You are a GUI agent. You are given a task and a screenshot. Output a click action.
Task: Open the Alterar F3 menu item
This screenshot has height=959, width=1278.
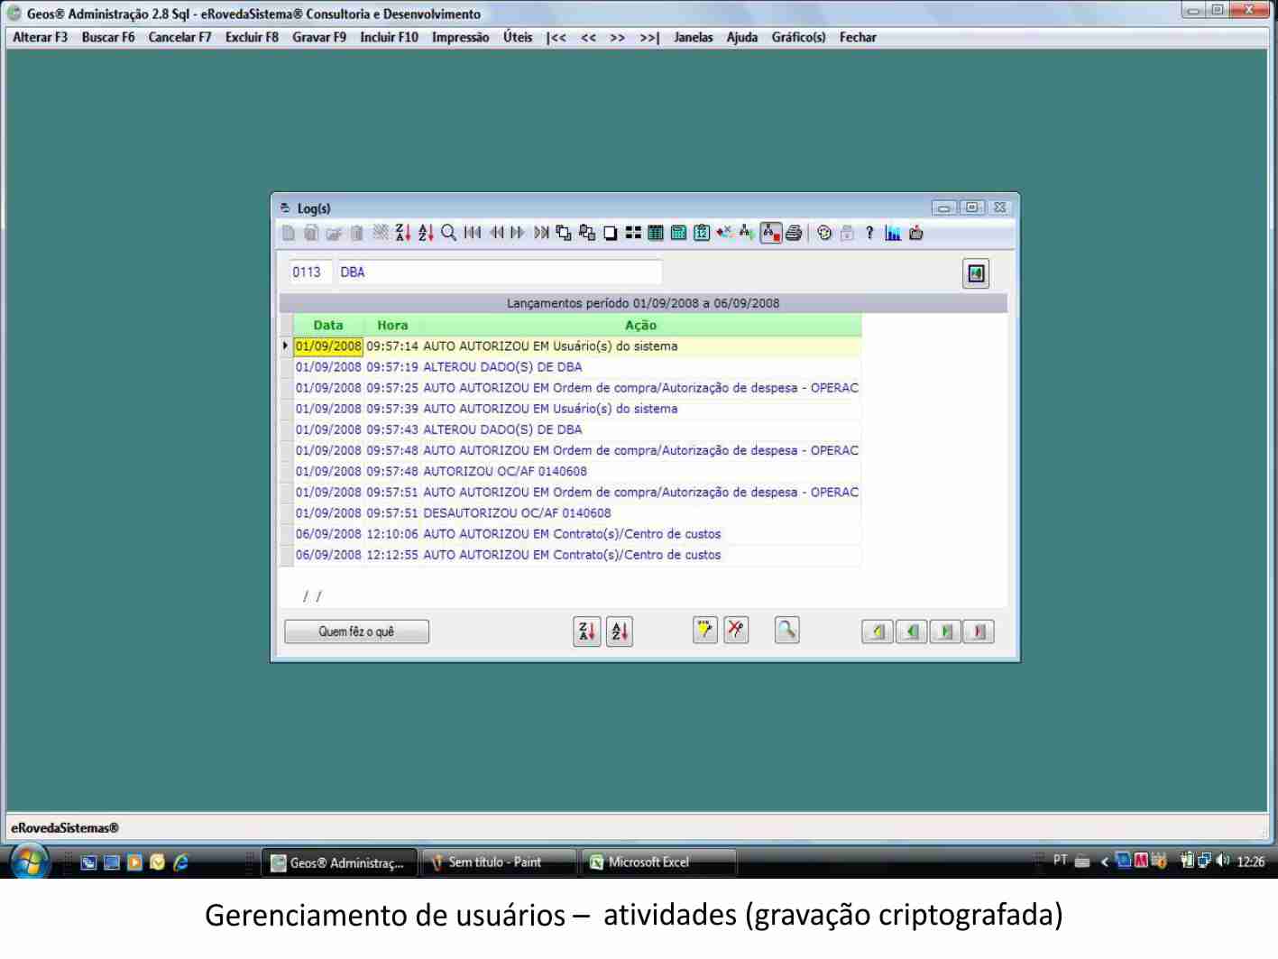41,37
